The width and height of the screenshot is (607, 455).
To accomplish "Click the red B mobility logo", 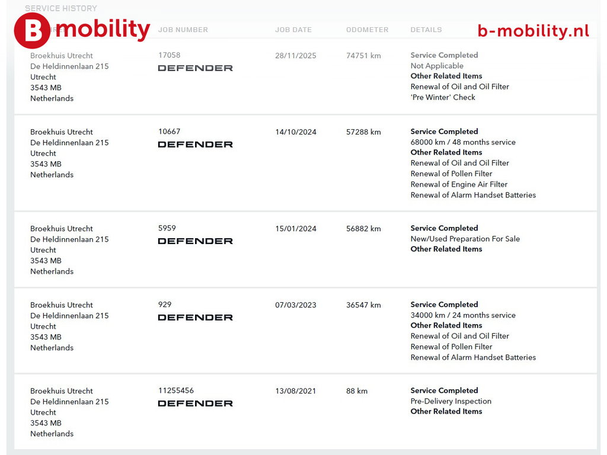I will [82, 30].
